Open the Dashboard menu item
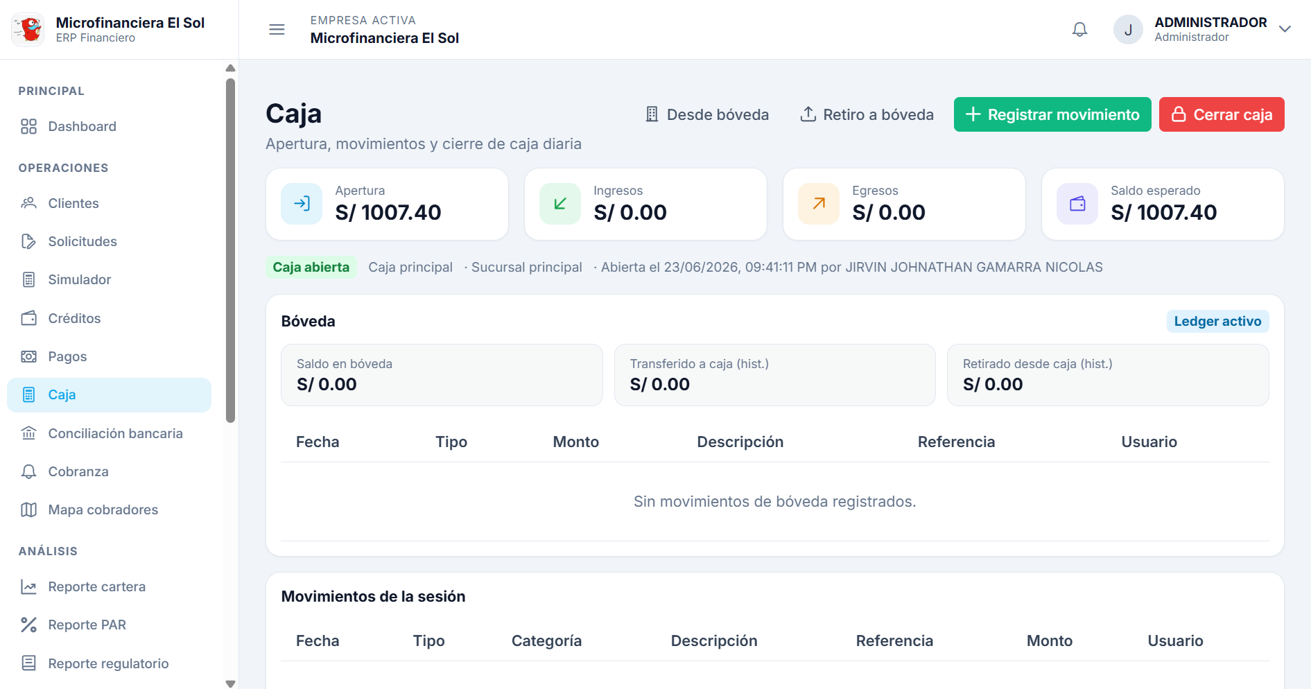 (x=109, y=126)
